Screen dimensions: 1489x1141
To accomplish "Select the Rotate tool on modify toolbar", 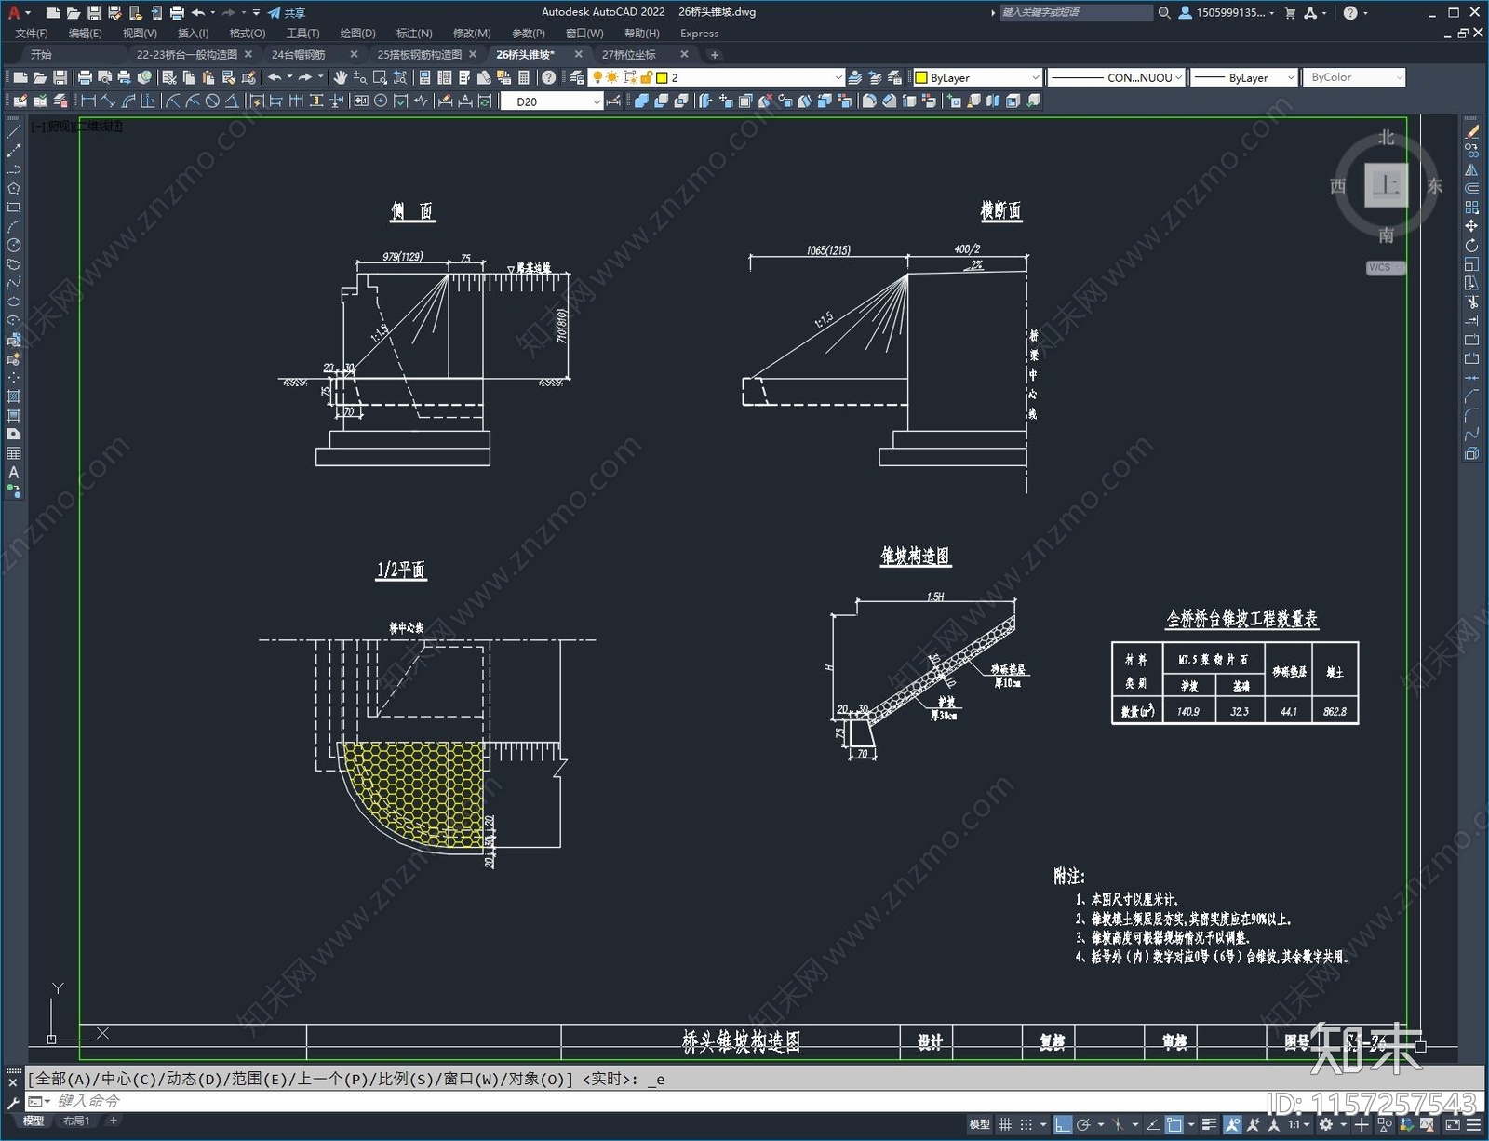I will 1471,246.
